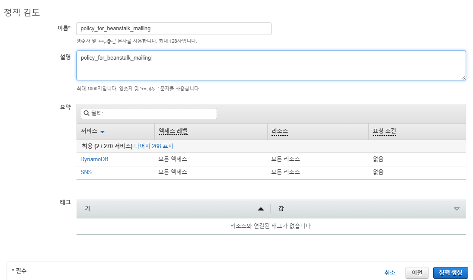
Task: Click inside the 설명 description textarea
Action: (x=271, y=65)
